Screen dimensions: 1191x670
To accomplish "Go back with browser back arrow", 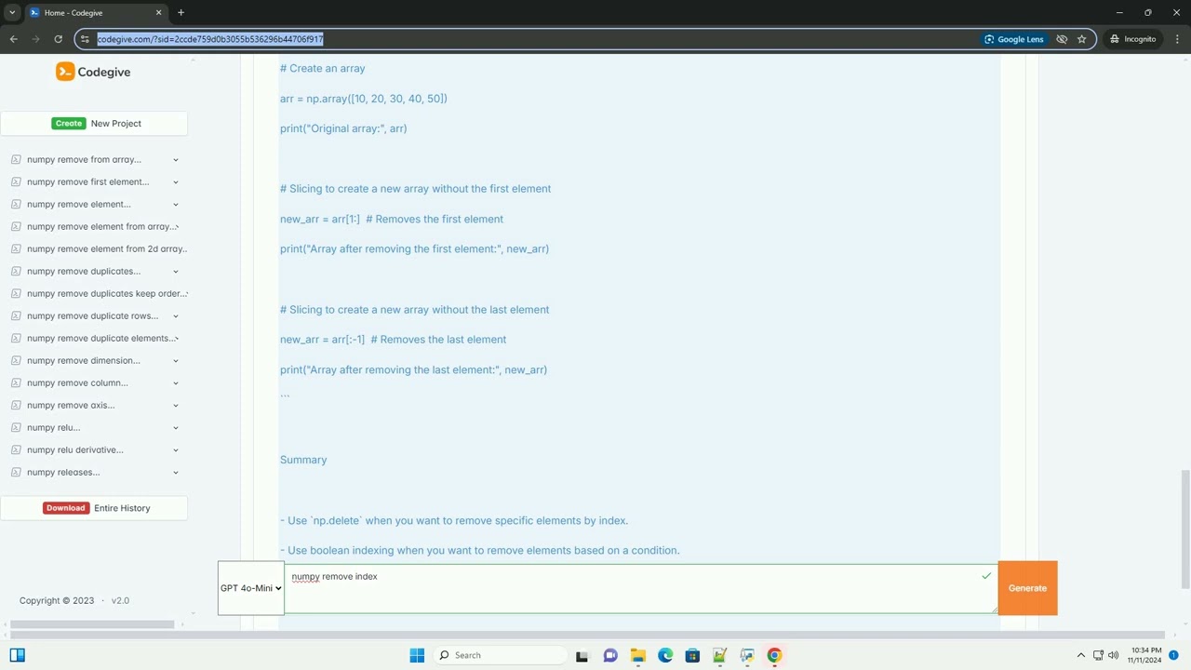I will [x=13, y=39].
